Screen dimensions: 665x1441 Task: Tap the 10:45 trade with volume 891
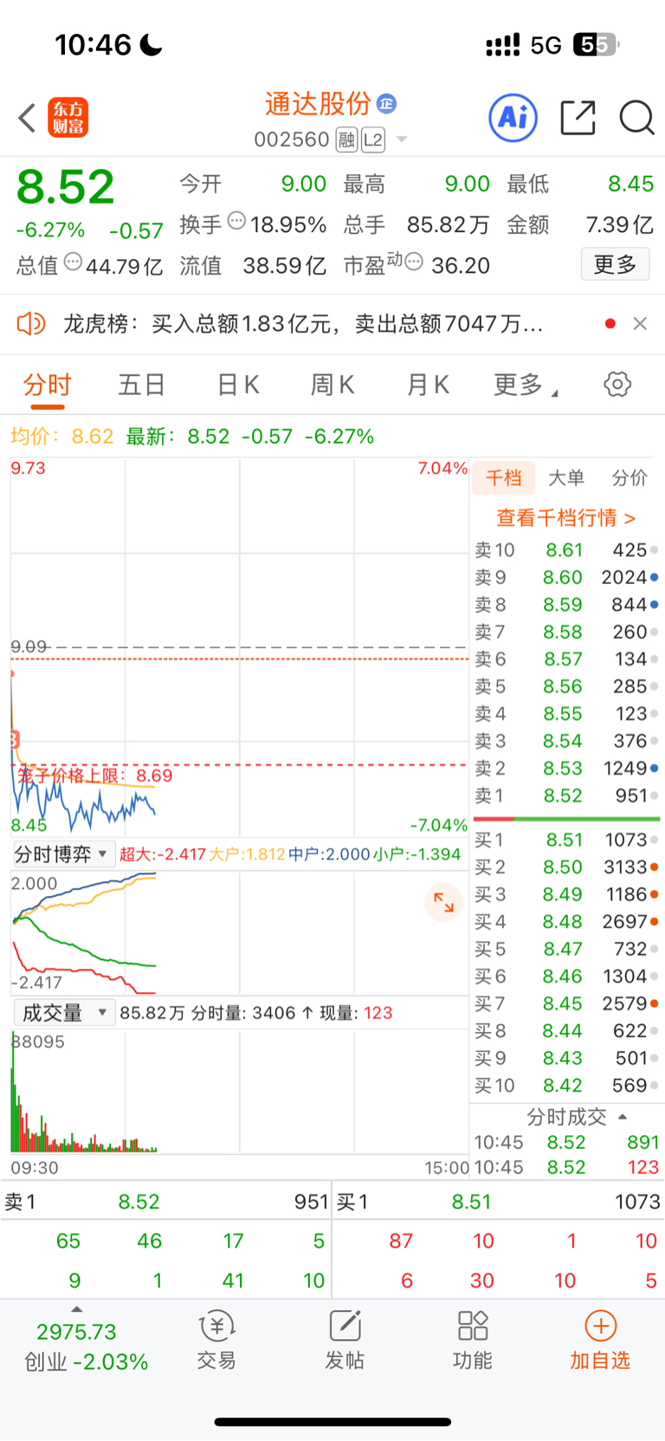(567, 1142)
